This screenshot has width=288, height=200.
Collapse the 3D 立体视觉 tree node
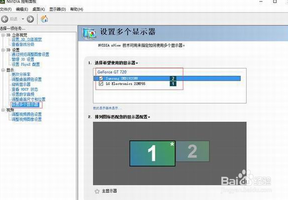point(3,35)
